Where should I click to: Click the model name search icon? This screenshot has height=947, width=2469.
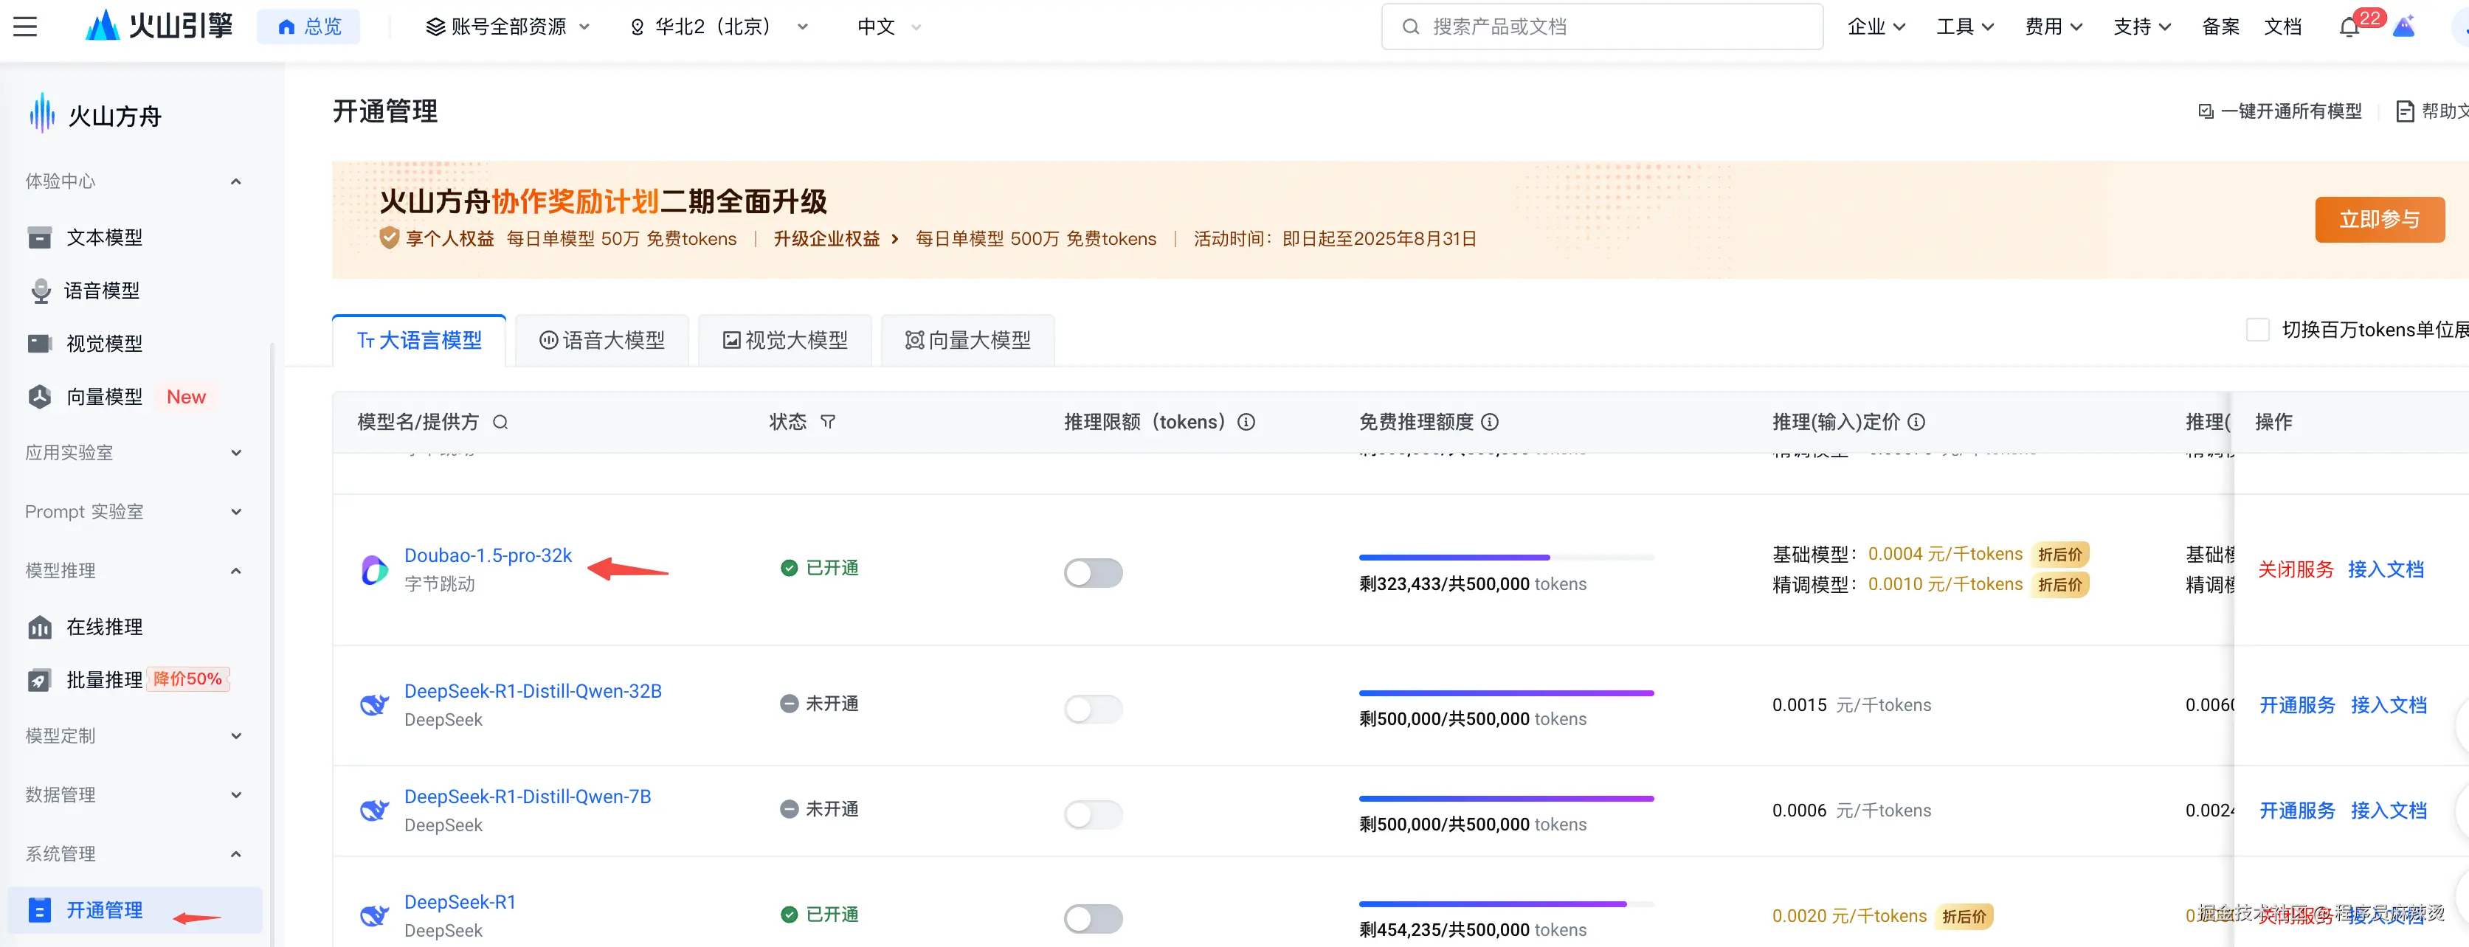(x=500, y=421)
